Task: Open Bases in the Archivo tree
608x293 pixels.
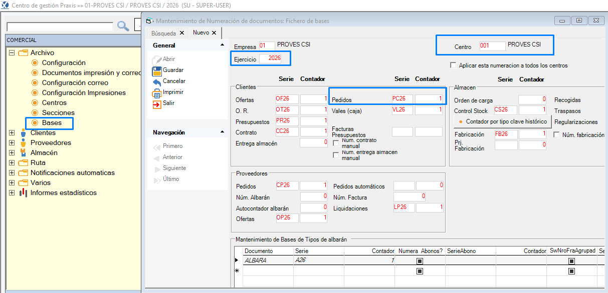Action: coord(52,122)
